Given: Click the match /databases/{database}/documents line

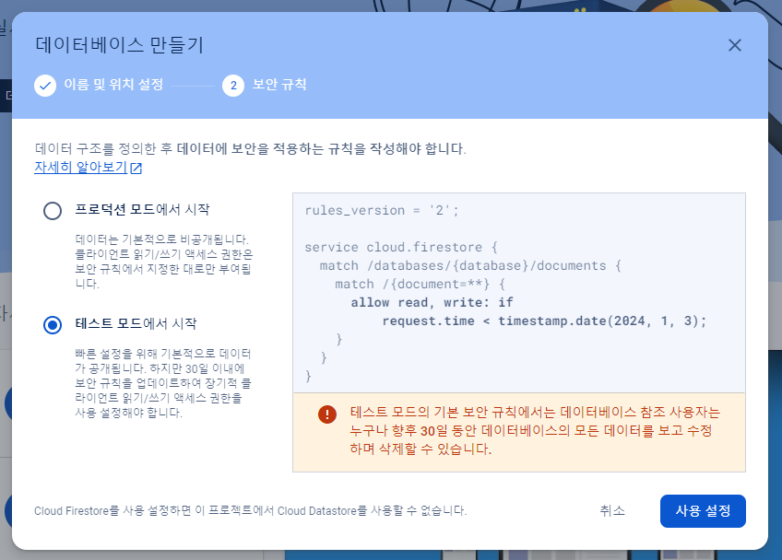Looking at the screenshot, I should 470,265.
